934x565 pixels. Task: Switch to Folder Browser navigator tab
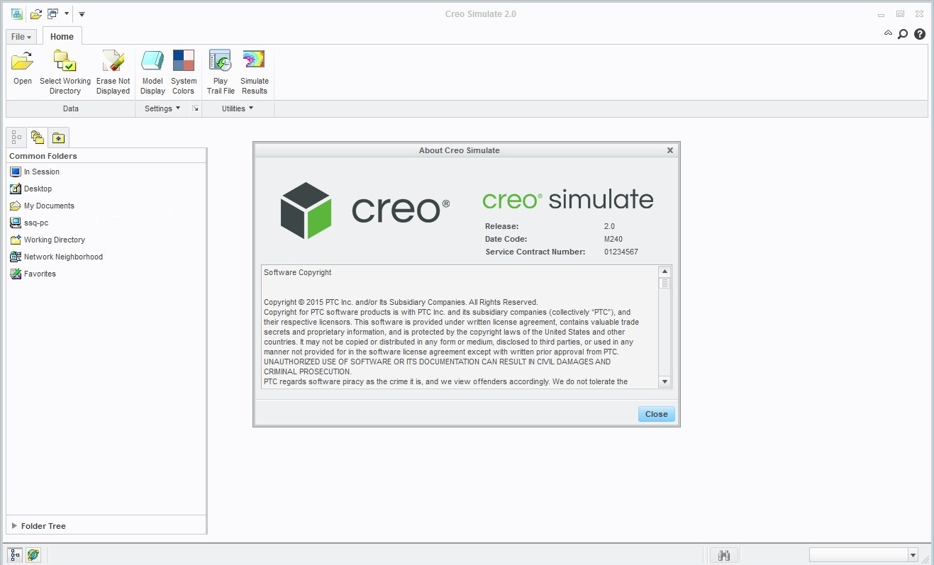coord(38,138)
